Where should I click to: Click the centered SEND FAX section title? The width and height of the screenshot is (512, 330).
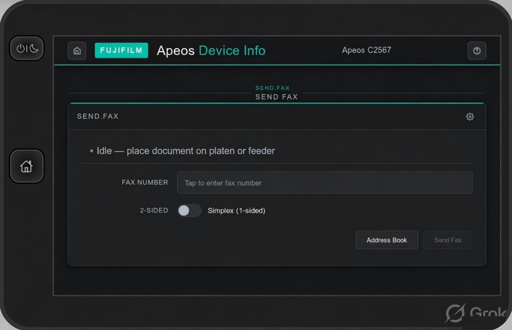pyautogui.click(x=277, y=97)
